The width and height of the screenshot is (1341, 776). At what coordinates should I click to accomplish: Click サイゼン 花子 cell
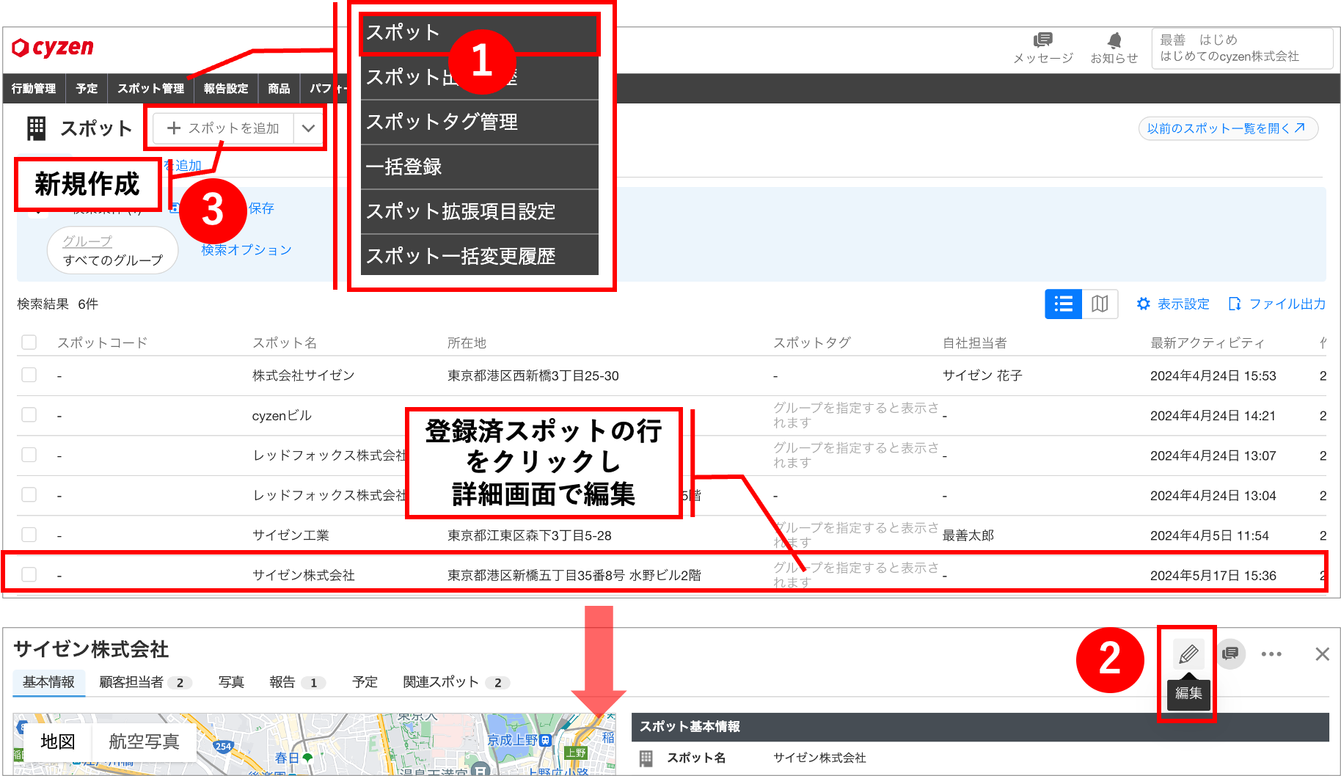(982, 376)
